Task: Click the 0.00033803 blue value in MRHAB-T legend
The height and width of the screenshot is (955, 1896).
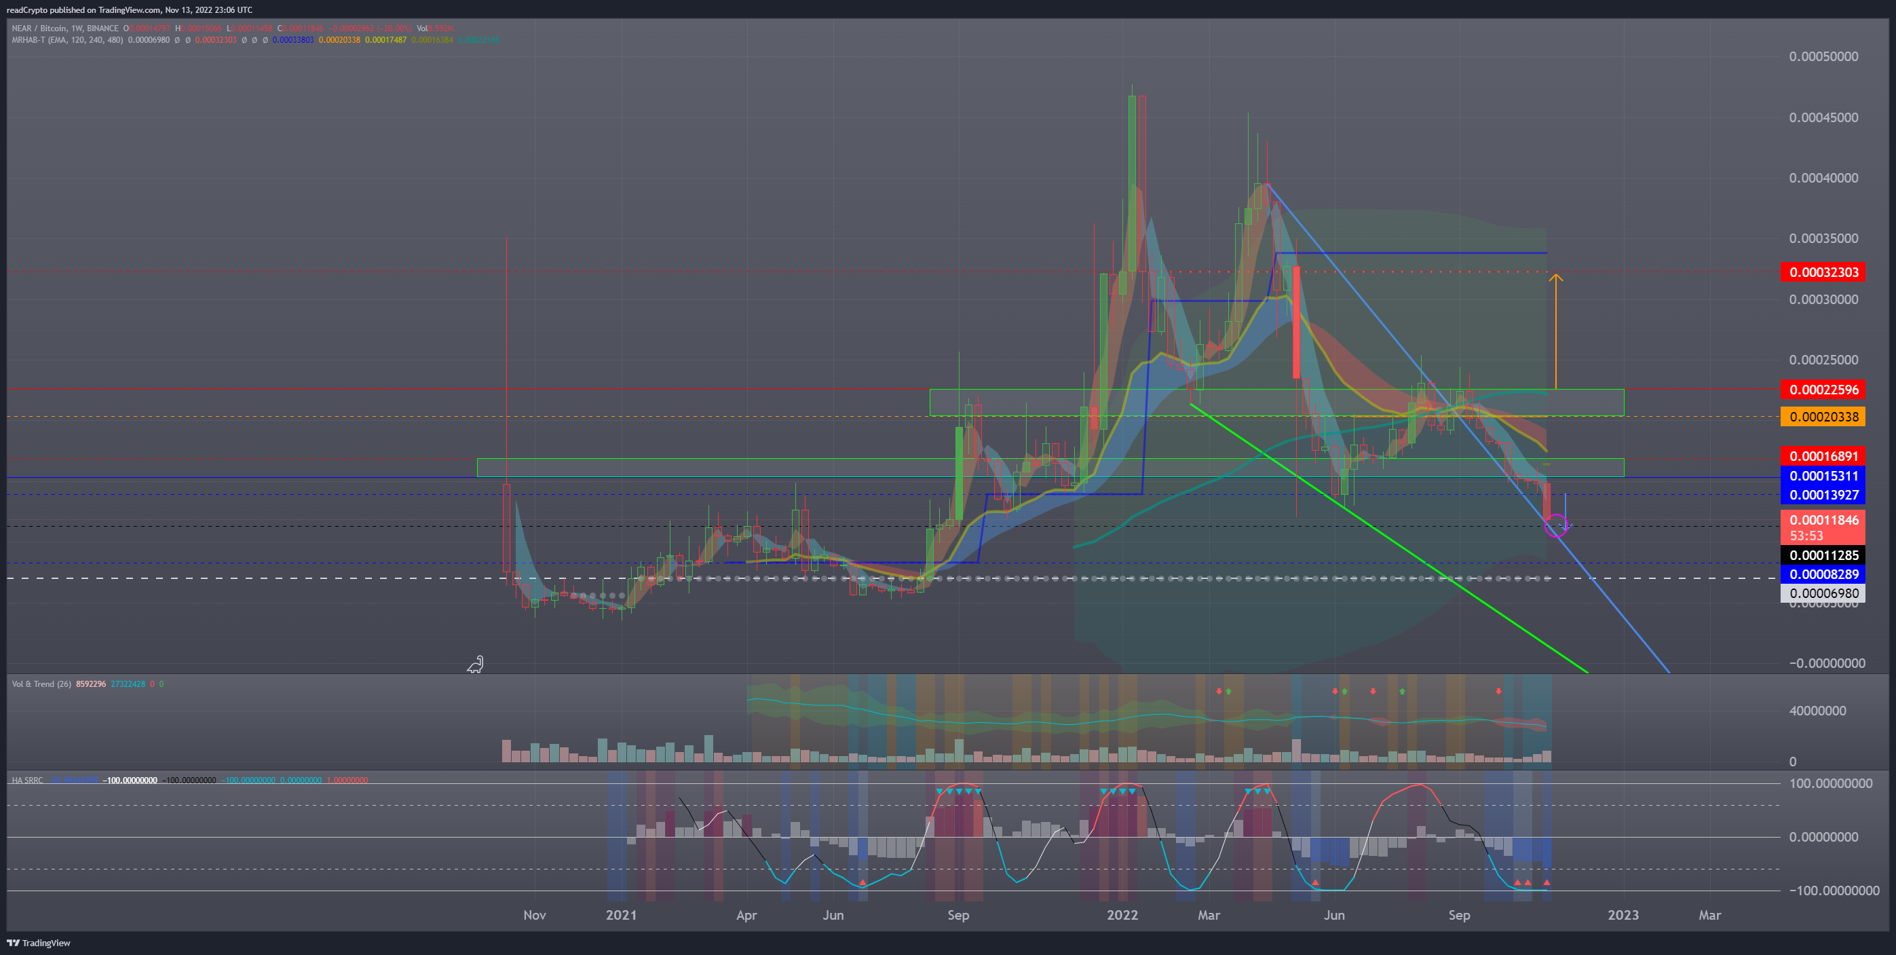Action: click(x=293, y=40)
